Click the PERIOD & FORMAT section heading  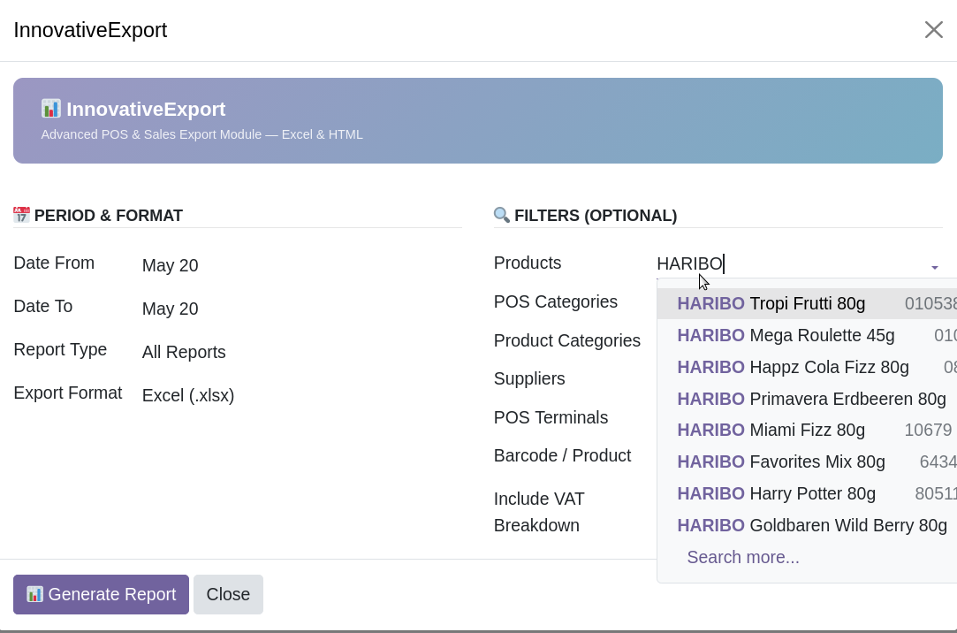[x=108, y=216]
